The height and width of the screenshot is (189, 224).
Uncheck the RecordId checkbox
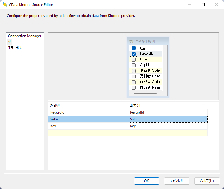pyautogui.click(x=134, y=54)
